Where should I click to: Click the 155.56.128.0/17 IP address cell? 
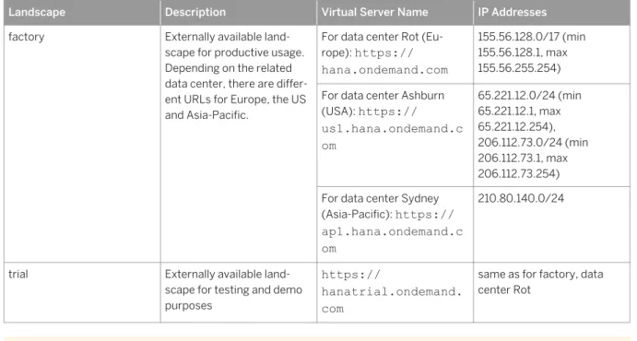point(551,54)
